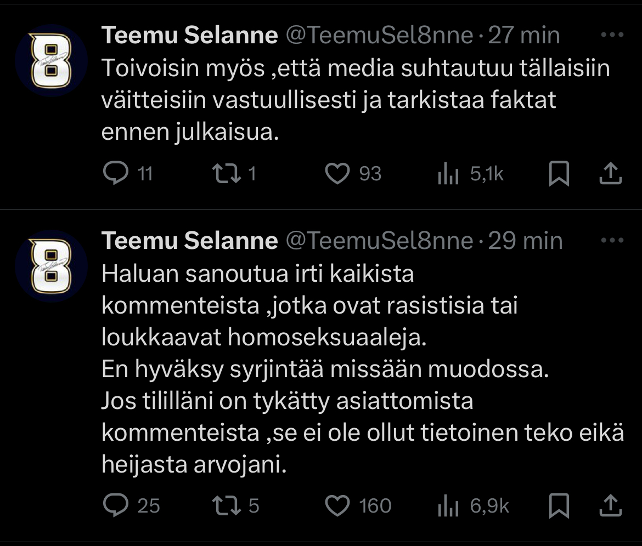Open the profile avatar on the top tweet
Viewport: 642px width, 546px height.
(52, 61)
